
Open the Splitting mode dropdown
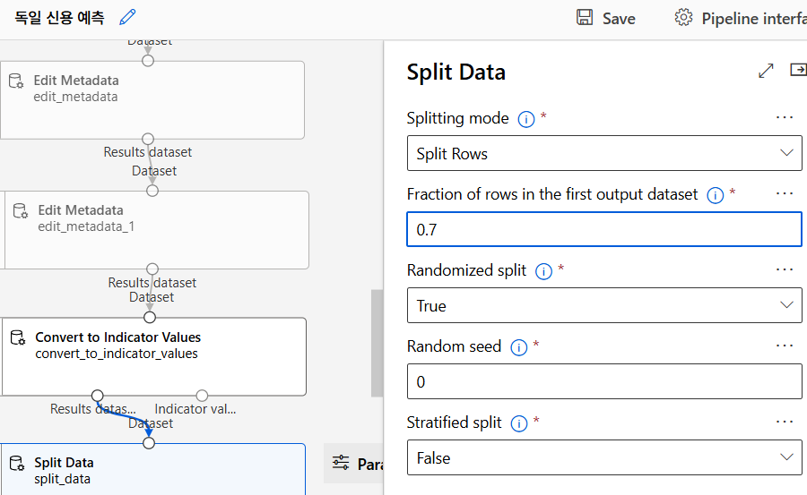tap(603, 153)
